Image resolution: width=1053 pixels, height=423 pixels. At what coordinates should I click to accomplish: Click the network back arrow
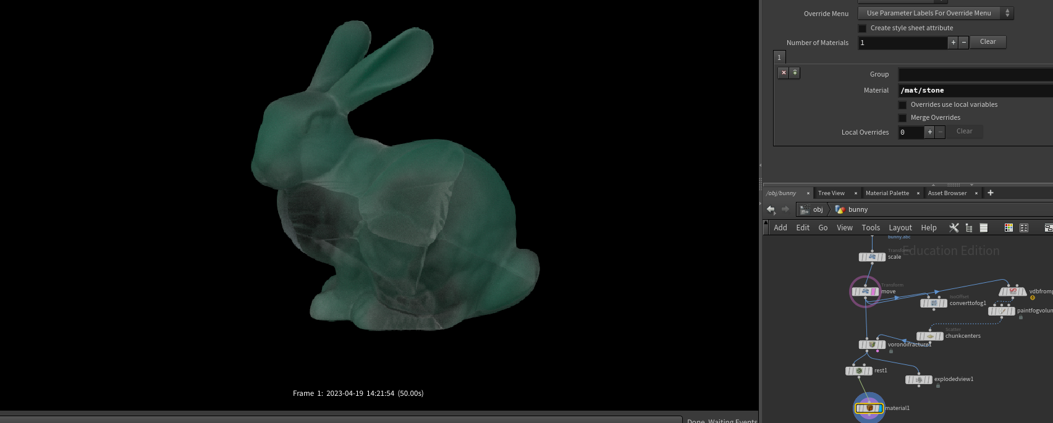(x=771, y=209)
